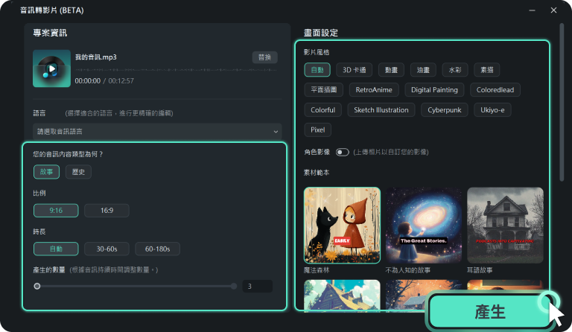Open the 請選取音訊語言 language dropdown
The width and height of the screenshot is (572, 332).
157,131
